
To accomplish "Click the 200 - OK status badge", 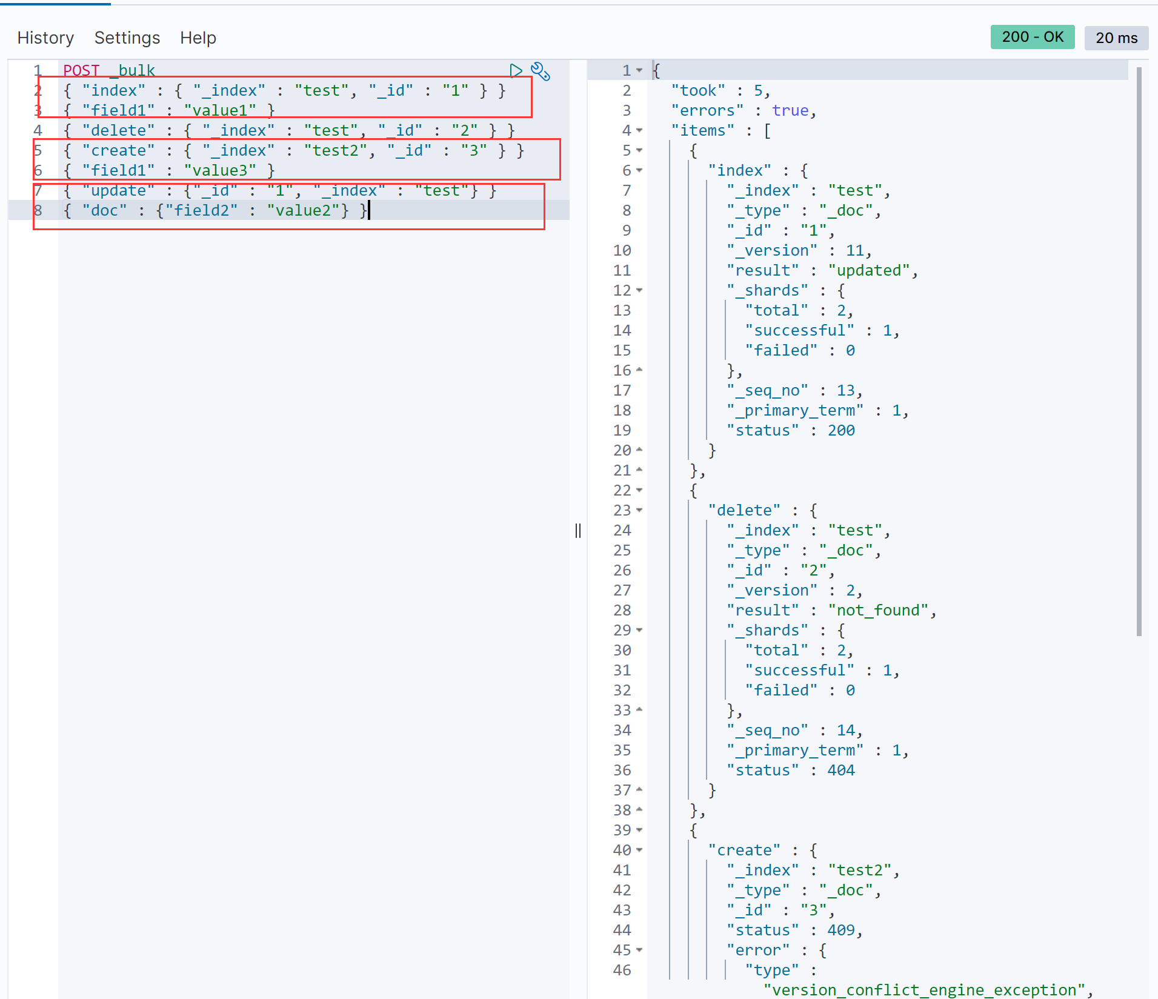I will (x=1032, y=37).
